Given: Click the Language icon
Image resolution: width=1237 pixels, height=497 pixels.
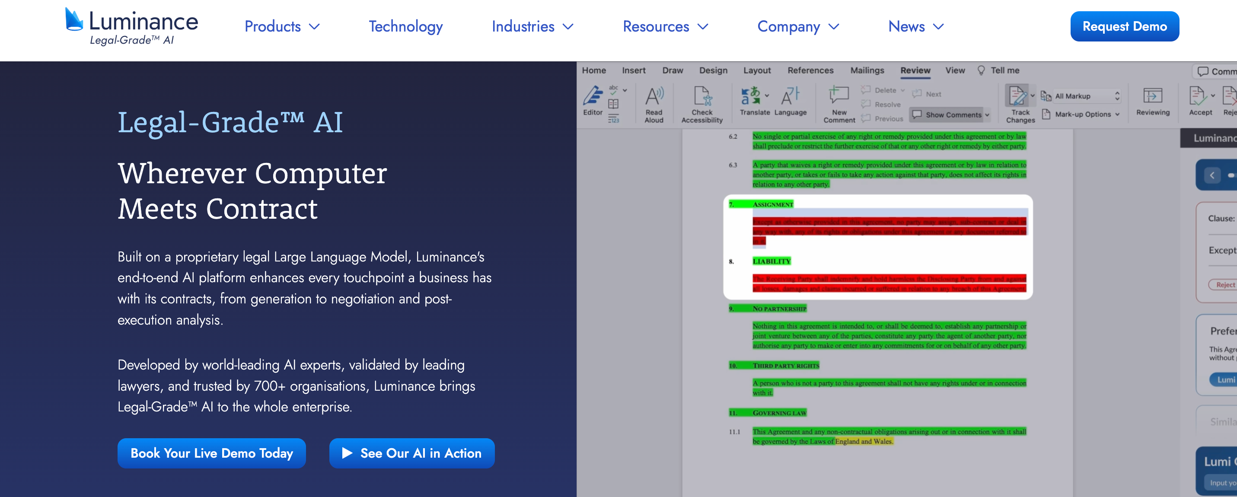Looking at the screenshot, I should (790, 96).
